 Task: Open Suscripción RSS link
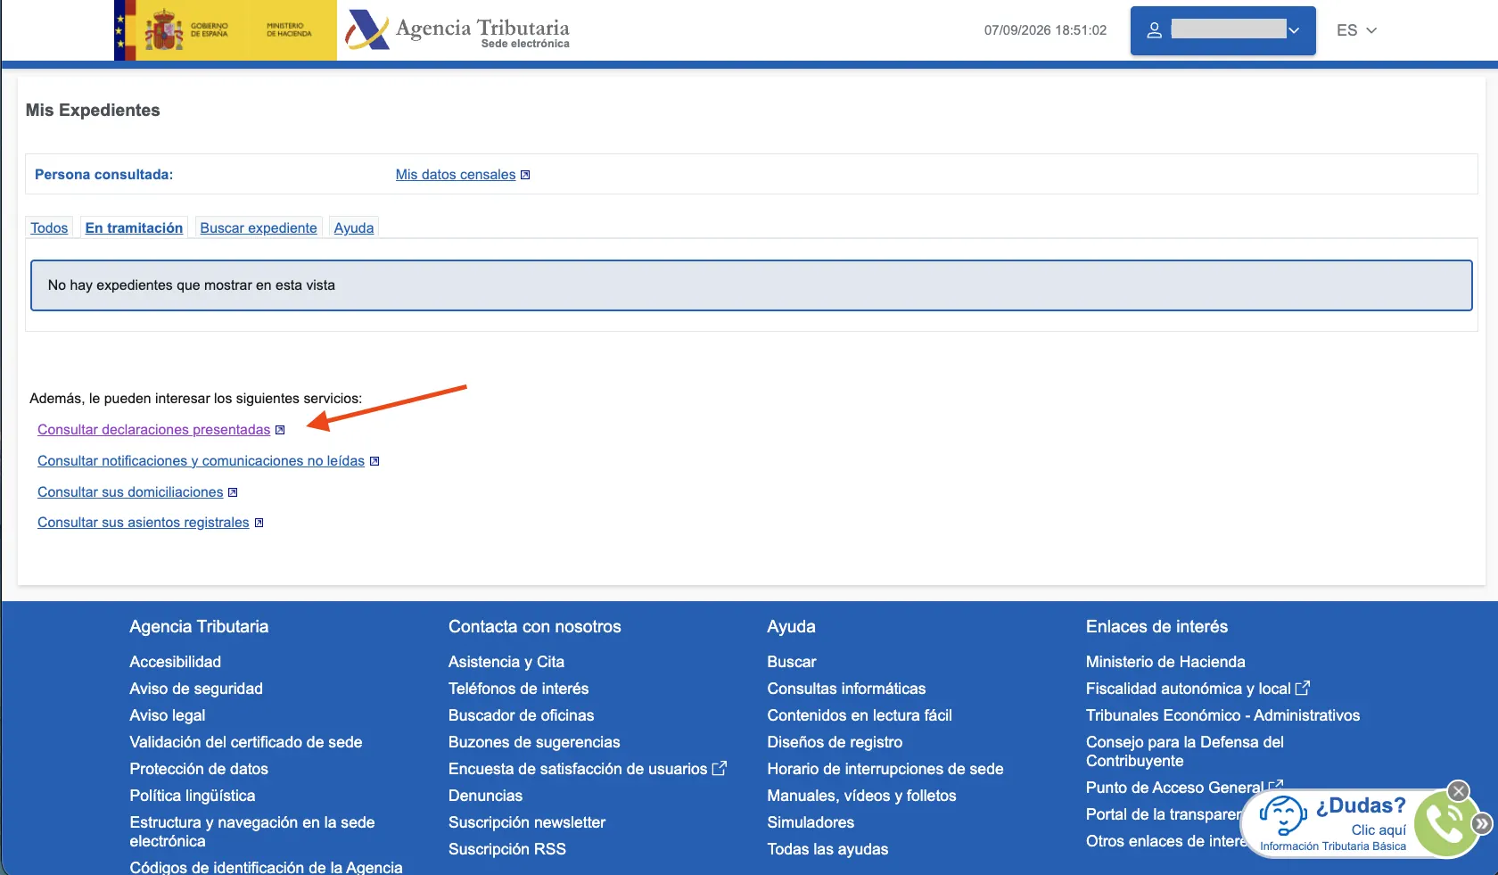(507, 849)
